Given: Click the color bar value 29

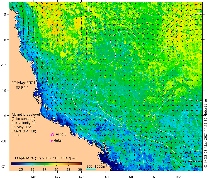Looking at the screenshot, I should (68, 169).
